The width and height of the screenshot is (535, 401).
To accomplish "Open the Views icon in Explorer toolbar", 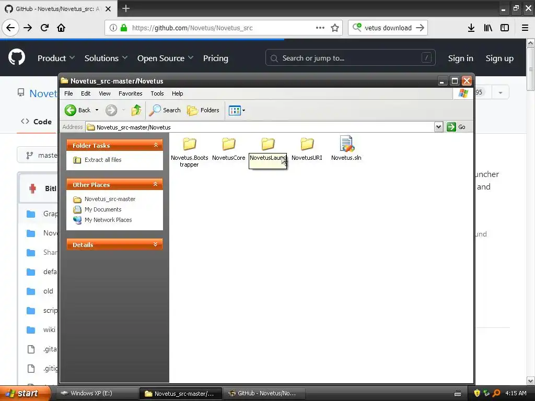I will tap(235, 111).
